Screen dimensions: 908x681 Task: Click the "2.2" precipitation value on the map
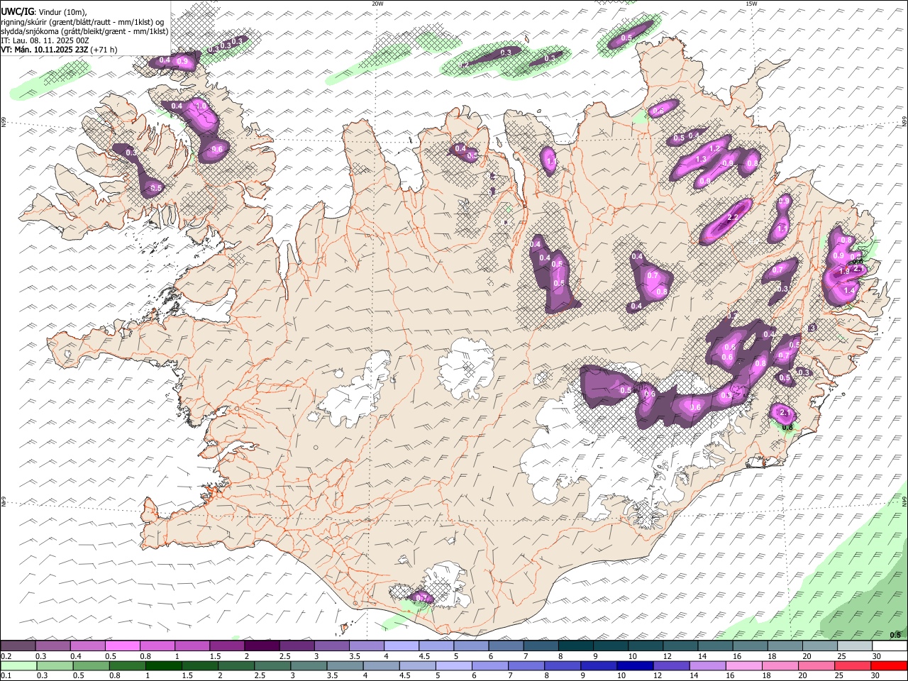pyautogui.click(x=733, y=218)
